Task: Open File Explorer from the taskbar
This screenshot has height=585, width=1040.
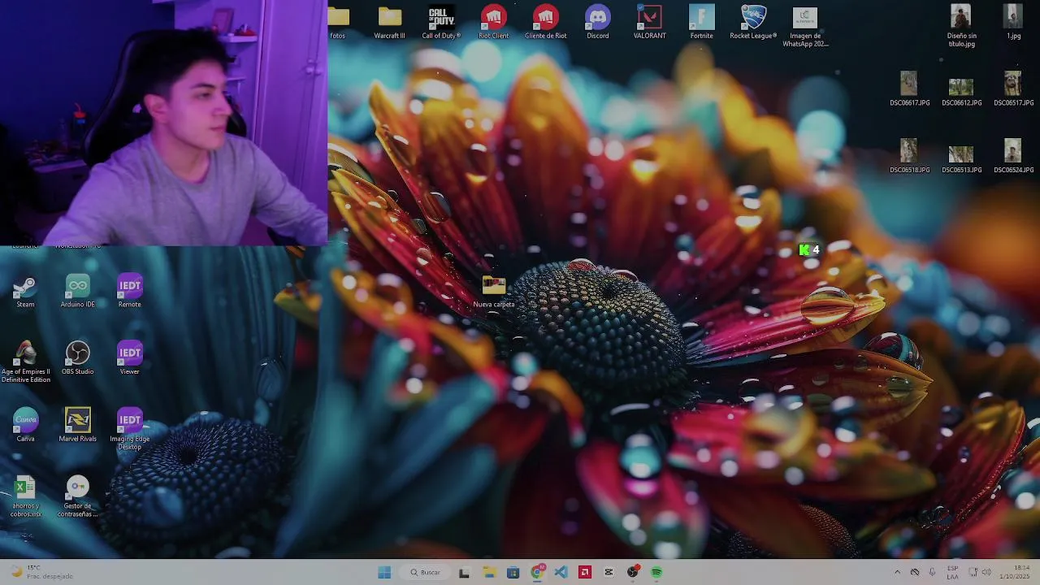Action: [489, 572]
